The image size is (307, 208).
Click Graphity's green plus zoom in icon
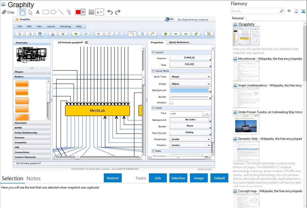(166, 34)
